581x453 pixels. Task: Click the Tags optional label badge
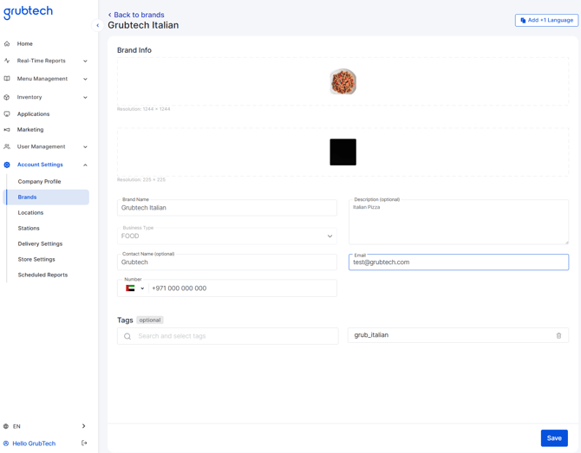[x=150, y=320]
